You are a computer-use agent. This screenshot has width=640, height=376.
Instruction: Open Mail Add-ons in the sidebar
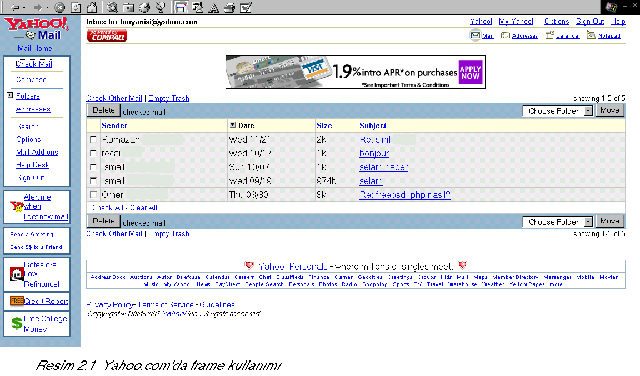pyautogui.click(x=37, y=152)
